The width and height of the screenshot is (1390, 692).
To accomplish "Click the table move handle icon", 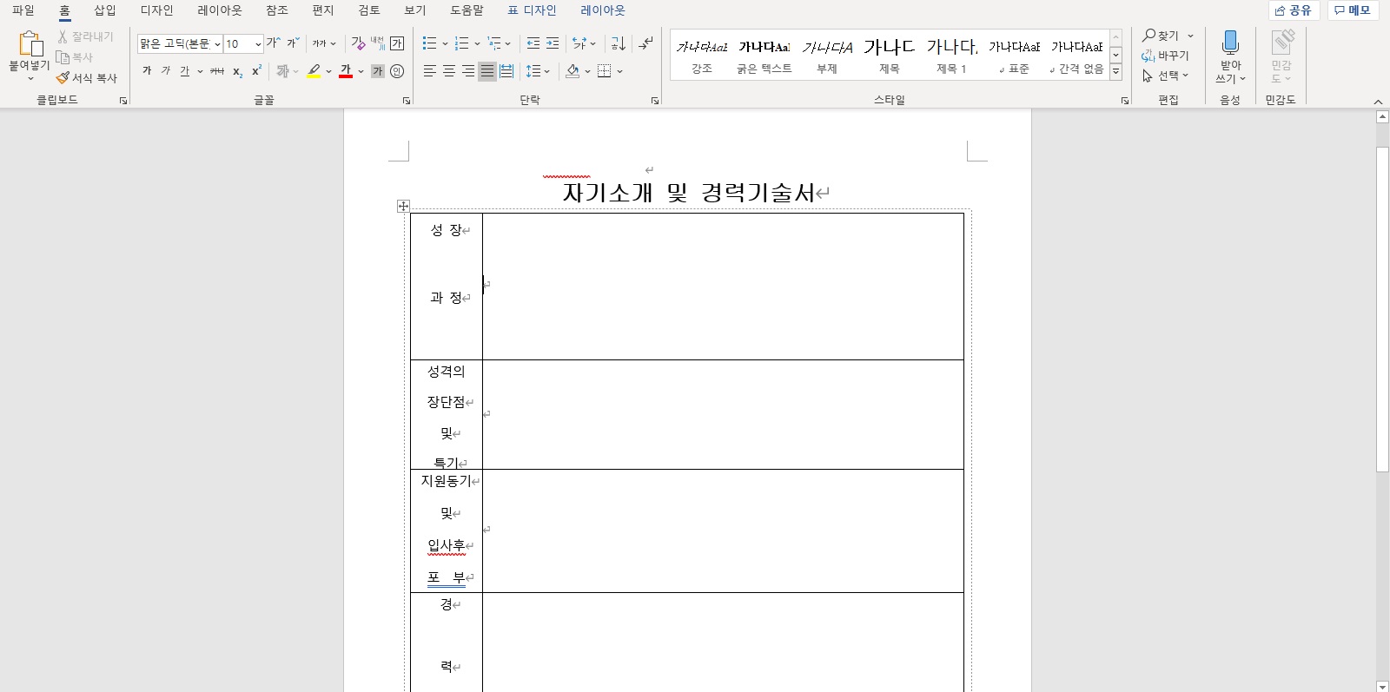I will coord(403,206).
